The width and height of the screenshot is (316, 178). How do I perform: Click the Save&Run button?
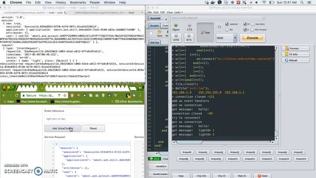pos(158,166)
